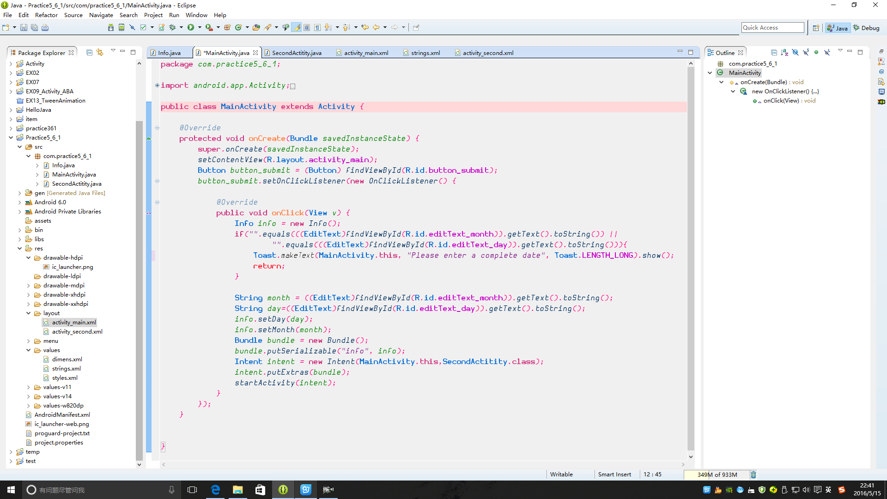The height and width of the screenshot is (499, 887).
Task: Click the green Run button in toolbar
Action: (190, 28)
